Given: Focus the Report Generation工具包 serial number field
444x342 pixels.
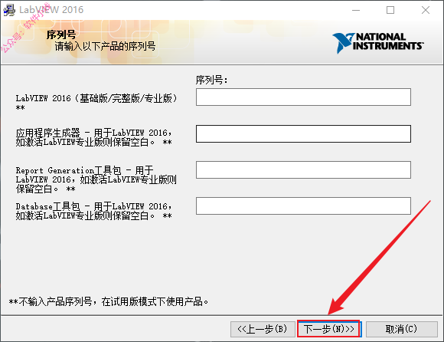Looking at the screenshot, I should click(303, 170).
